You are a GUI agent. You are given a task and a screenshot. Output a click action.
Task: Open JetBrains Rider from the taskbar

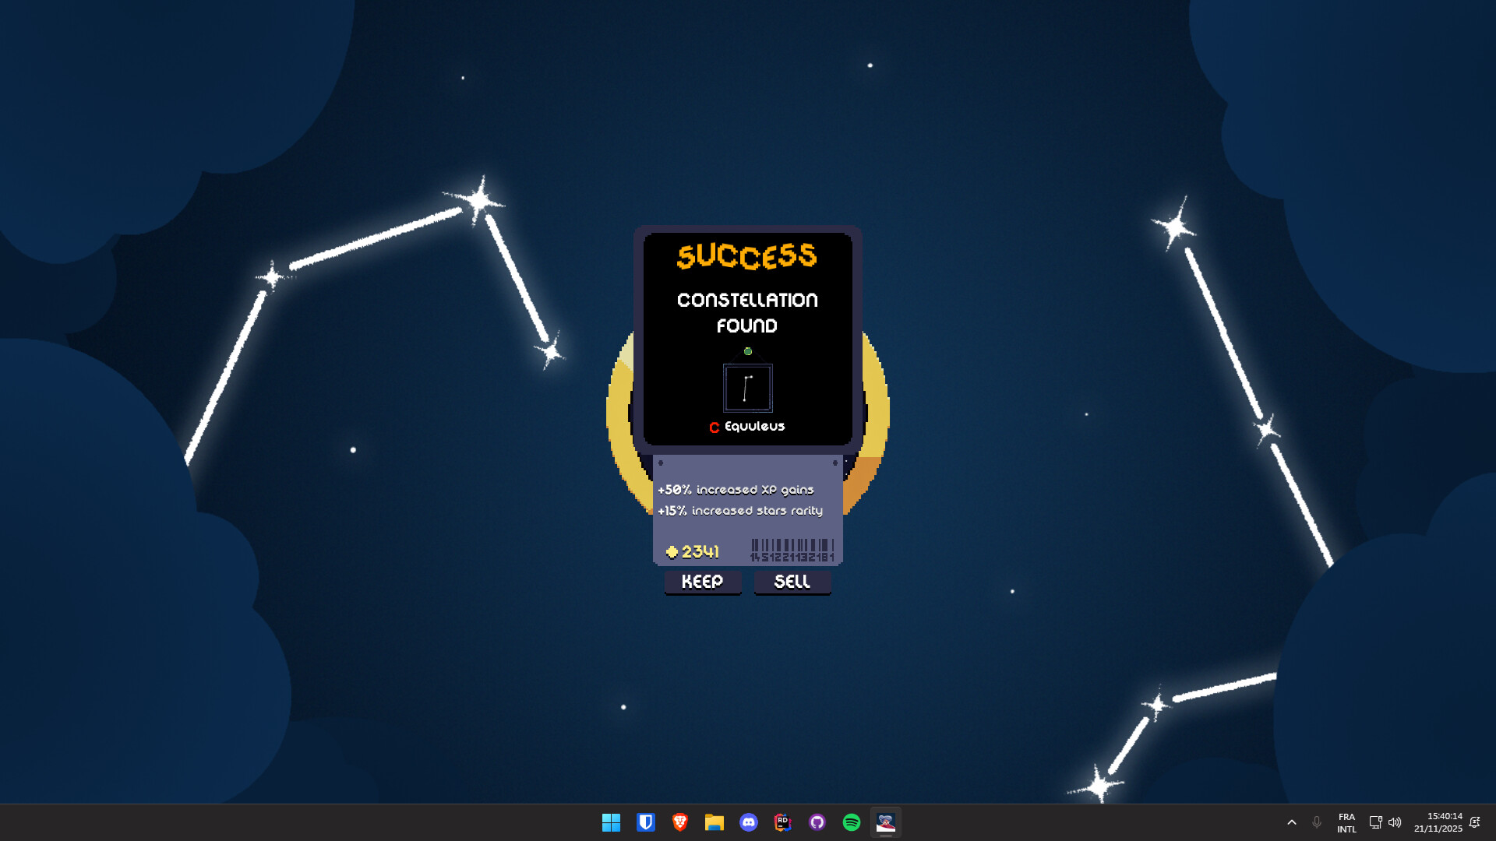[x=783, y=822]
